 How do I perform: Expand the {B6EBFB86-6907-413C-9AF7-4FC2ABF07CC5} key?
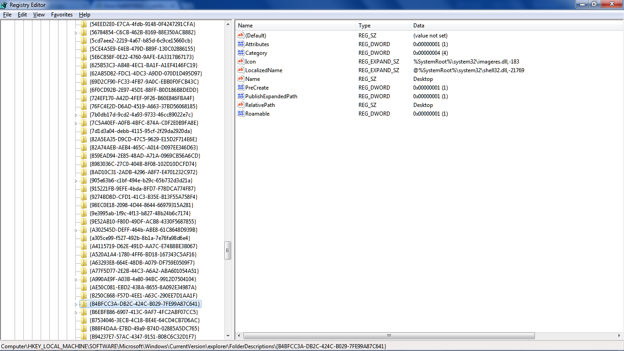(x=76, y=312)
